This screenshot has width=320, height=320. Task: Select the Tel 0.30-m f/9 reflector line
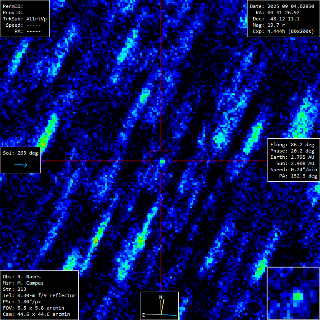[39, 295]
